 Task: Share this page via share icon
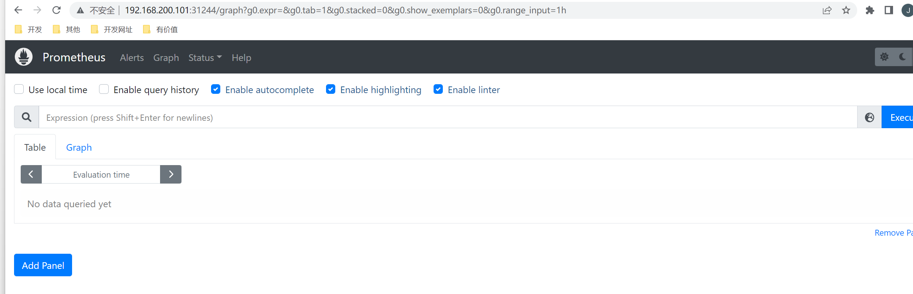point(827,10)
